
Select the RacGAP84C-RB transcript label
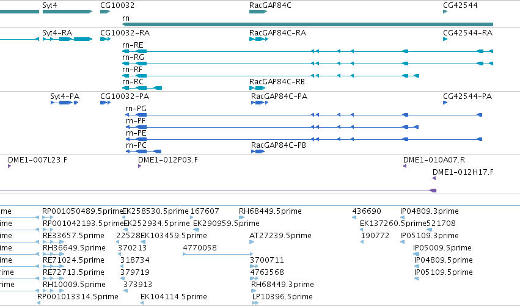(277, 82)
